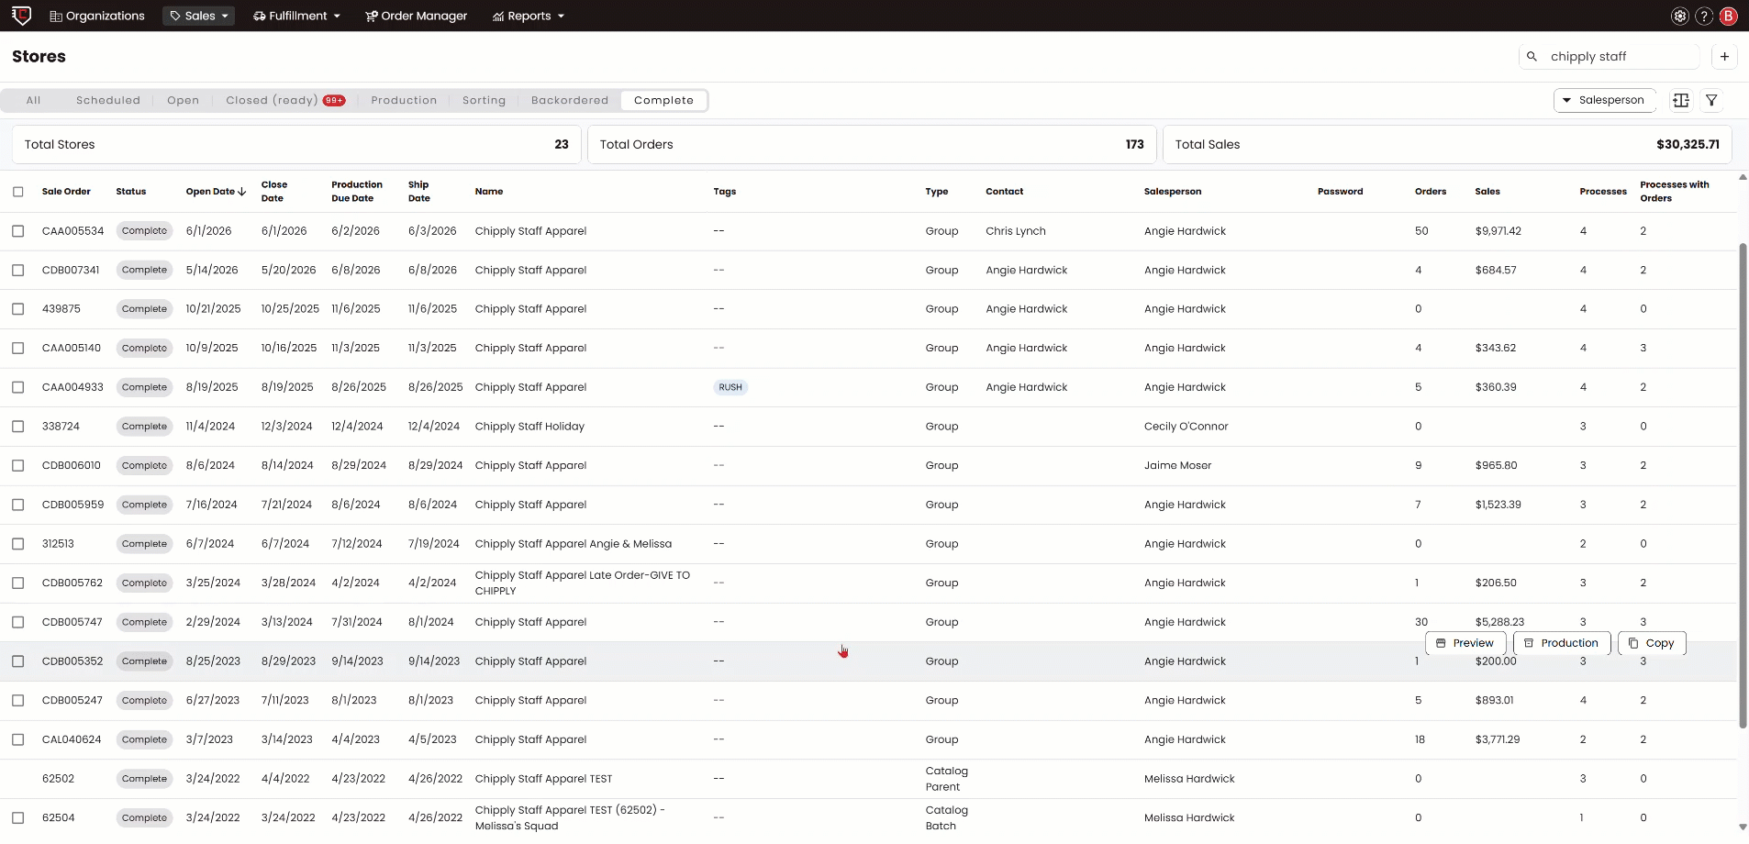Image resolution: width=1749 pixels, height=844 pixels.
Task: Switch to the Open tab
Action: [183, 100]
